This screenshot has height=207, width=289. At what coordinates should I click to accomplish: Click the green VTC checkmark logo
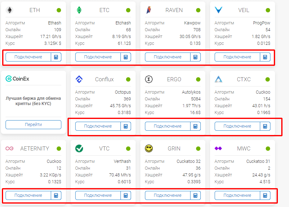click(79, 149)
